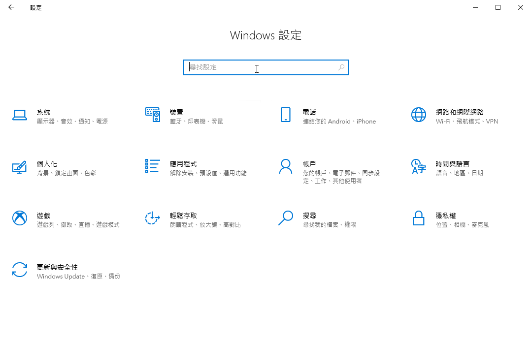The image size is (531, 341).
Task: Maximize the 設定 window
Action: 498,7
